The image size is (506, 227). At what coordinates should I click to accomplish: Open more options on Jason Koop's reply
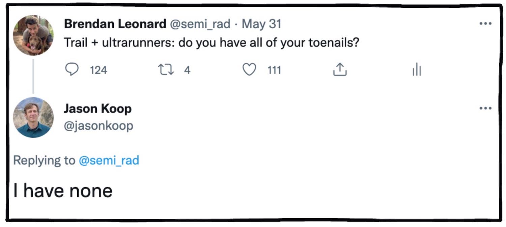pyautogui.click(x=485, y=108)
